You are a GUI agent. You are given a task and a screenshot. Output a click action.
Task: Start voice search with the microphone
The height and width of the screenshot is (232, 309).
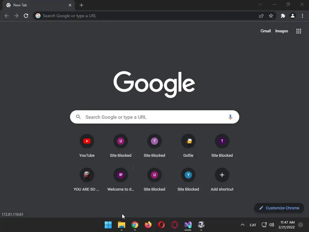230,117
